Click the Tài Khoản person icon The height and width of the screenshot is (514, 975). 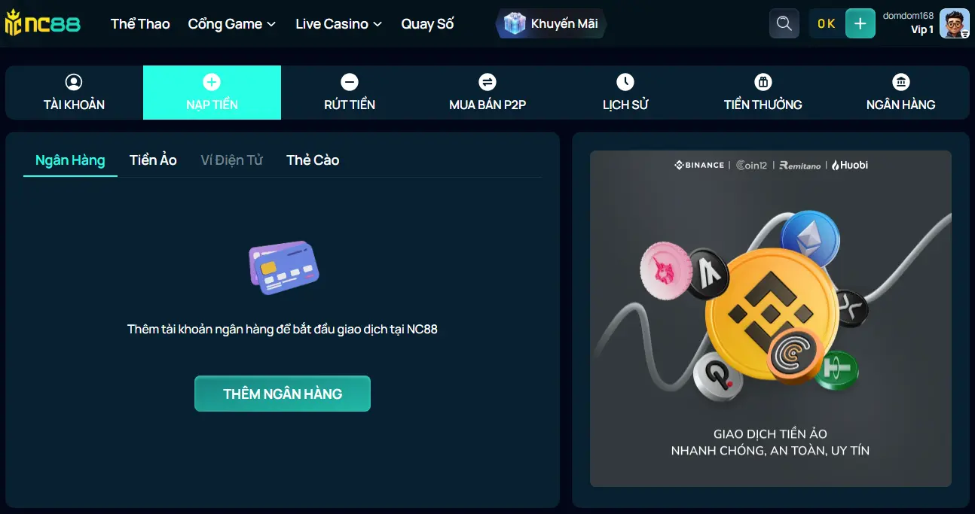click(x=74, y=82)
